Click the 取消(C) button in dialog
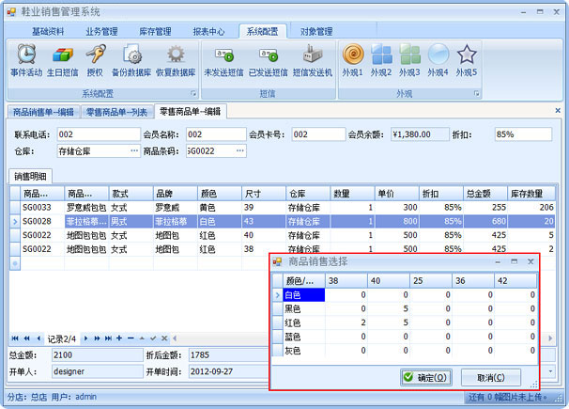Viewport: 569px width, 409px height. (504, 377)
